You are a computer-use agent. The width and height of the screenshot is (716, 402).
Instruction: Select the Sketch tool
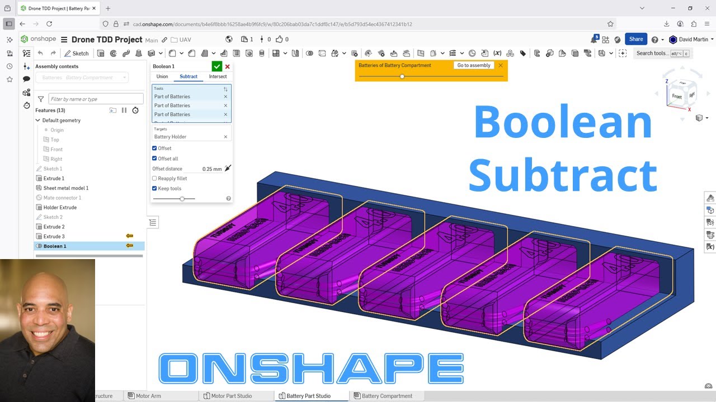(x=77, y=54)
